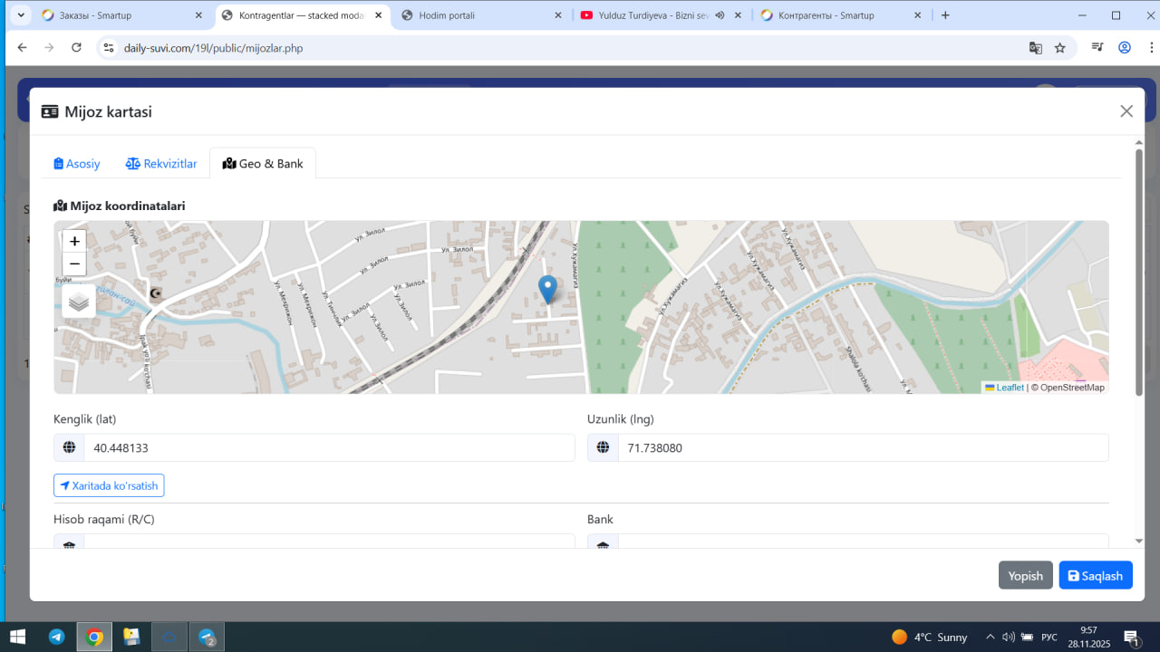Open the volume control in system tray
This screenshot has width=1160, height=652.
[1009, 637]
